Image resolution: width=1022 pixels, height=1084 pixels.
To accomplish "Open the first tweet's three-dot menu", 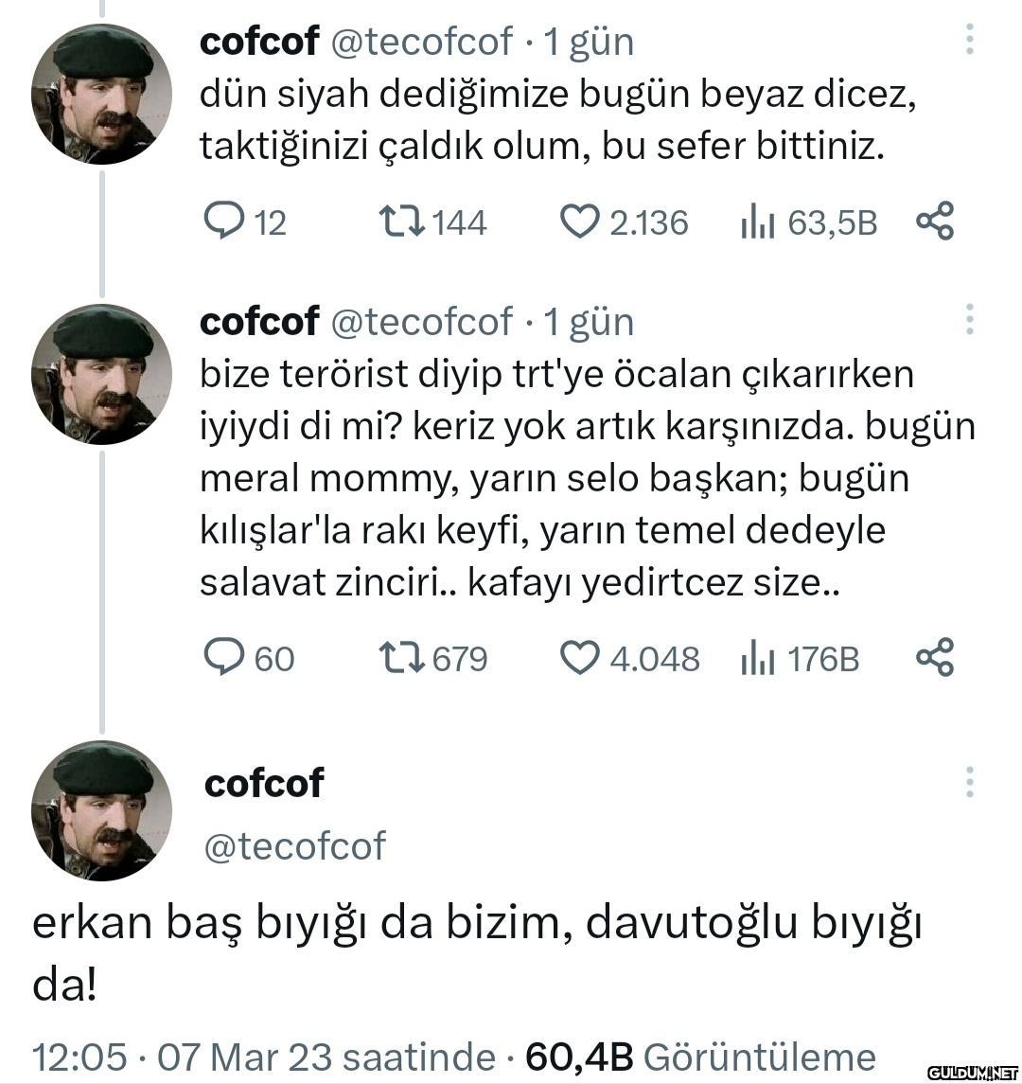I will 970,40.
